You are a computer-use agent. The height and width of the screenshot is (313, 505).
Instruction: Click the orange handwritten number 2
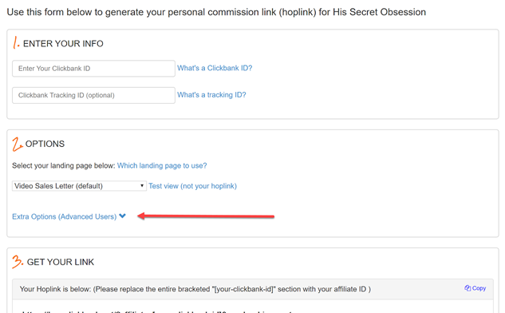[x=17, y=144]
